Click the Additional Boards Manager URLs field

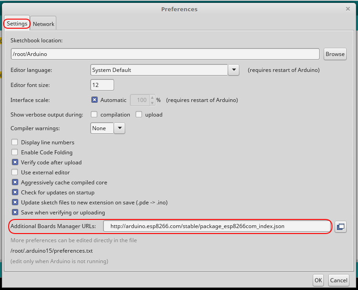(x=216, y=226)
